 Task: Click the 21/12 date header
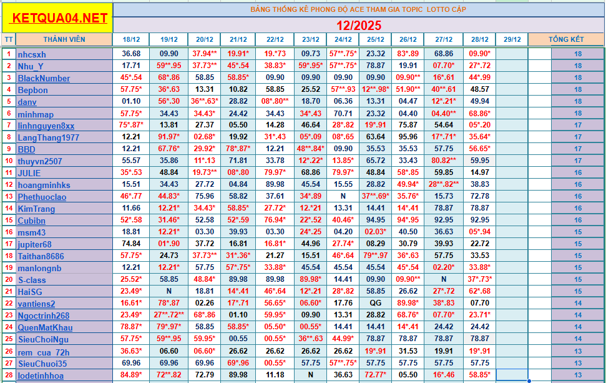click(238, 39)
